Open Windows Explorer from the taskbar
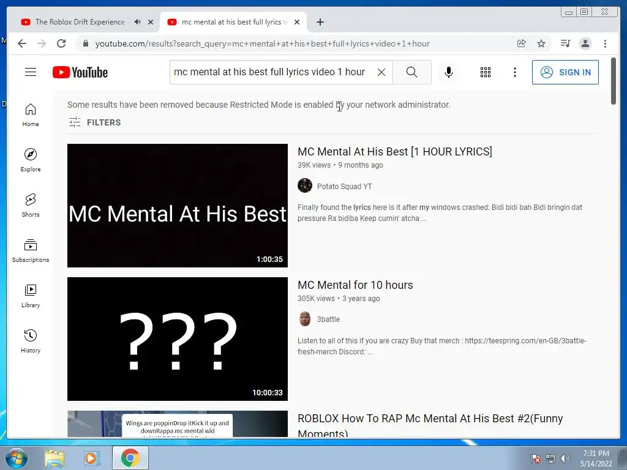Screen dimensions: 627x470 pyautogui.click(x=54, y=458)
